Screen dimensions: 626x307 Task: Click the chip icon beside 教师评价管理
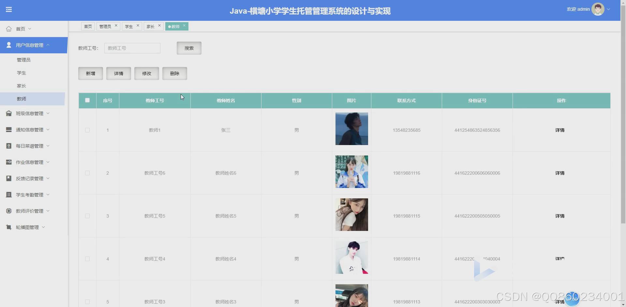click(9, 211)
